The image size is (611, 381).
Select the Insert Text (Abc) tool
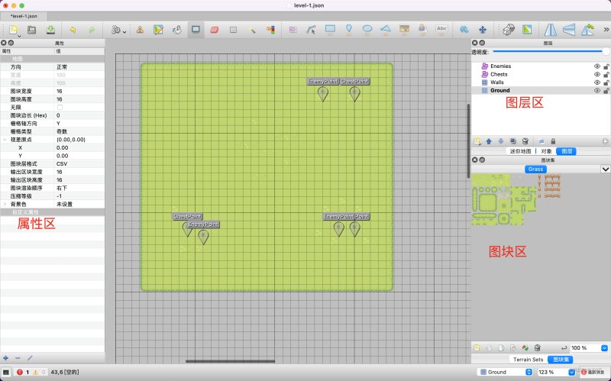click(441, 30)
